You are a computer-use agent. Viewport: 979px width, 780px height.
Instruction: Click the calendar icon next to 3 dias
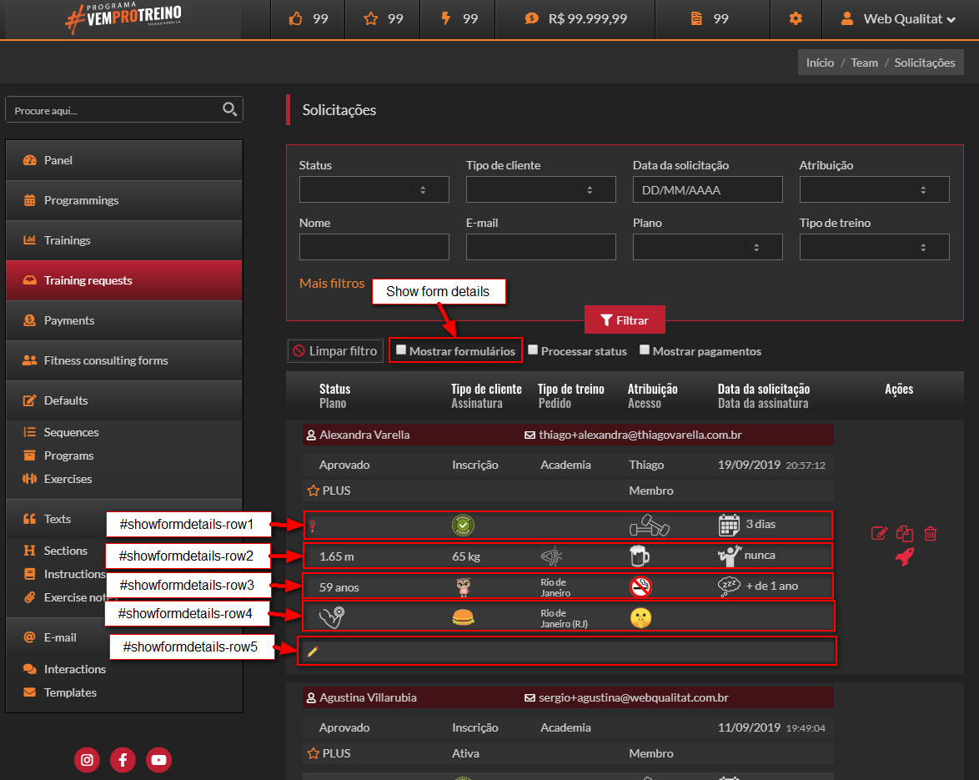[729, 526]
